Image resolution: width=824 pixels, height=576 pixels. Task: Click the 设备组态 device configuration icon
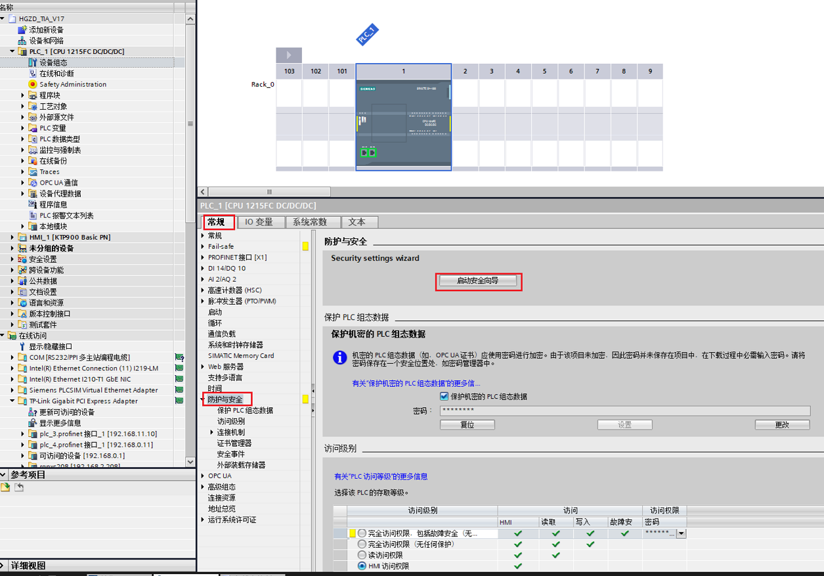[33, 62]
